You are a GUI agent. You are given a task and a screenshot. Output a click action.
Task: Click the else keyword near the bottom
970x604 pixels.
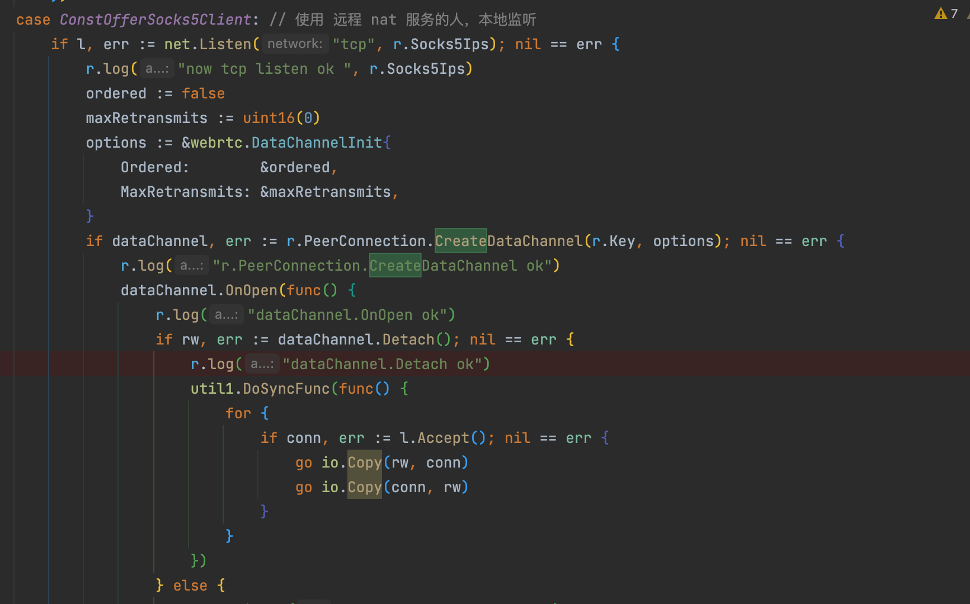click(190, 585)
